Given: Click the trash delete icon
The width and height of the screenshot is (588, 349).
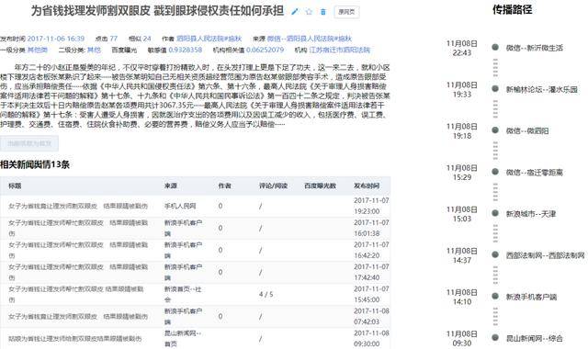Looking at the screenshot, I should (323, 12).
